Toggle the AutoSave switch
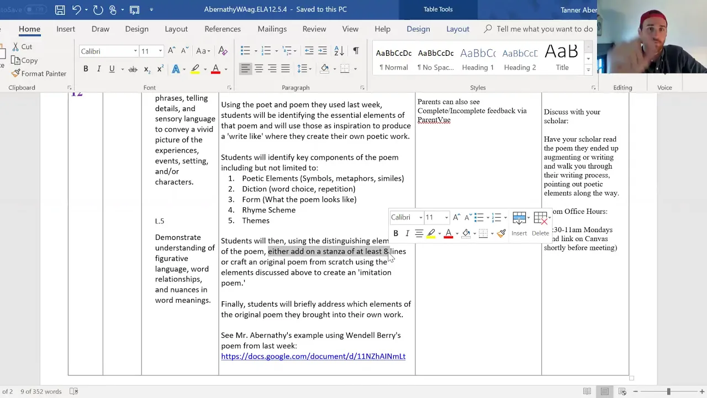 tap(35, 9)
